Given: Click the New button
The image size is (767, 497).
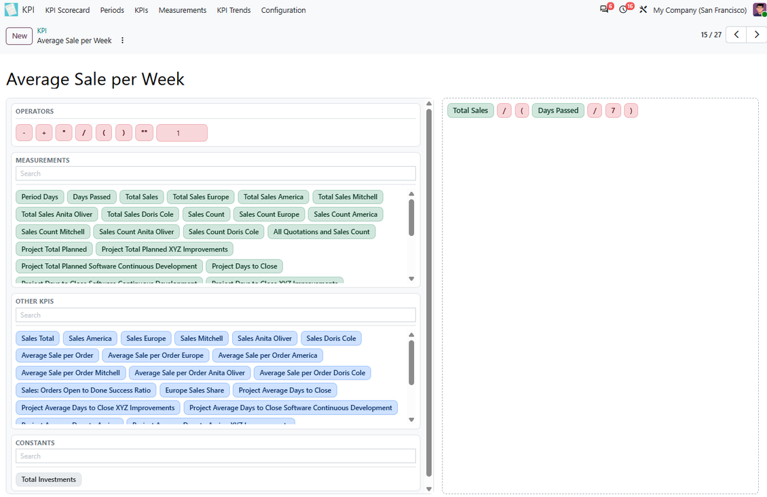Looking at the screenshot, I should coord(20,36).
